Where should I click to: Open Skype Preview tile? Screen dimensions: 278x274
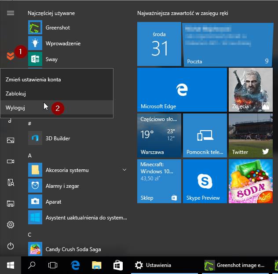(x=205, y=181)
